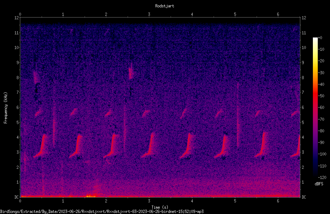Viewport: 330px width, 214px height.
Task: Click "3" on the bottom time axis
Action: [x=149, y=201]
